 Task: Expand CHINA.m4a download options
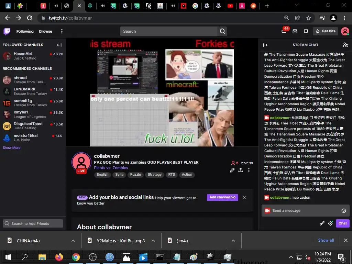coord(73,241)
